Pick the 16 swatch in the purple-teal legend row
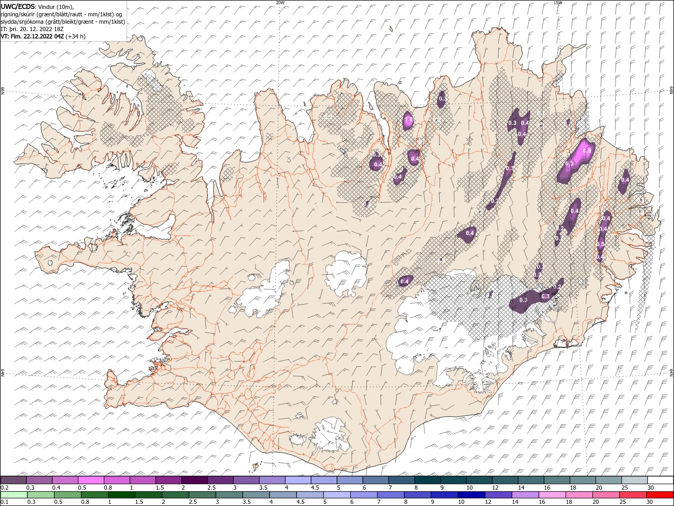This screenshot has width=674, height=506. [557, 480]
